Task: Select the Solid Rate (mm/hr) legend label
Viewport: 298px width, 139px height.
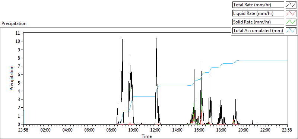Action: (x=258, y=22)
